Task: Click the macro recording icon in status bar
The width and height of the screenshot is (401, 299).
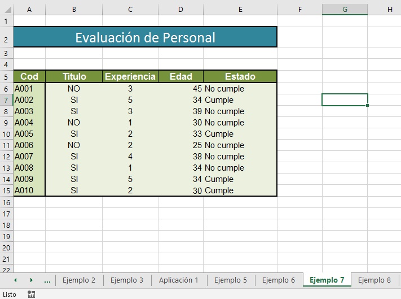Action: click(31, 294)
